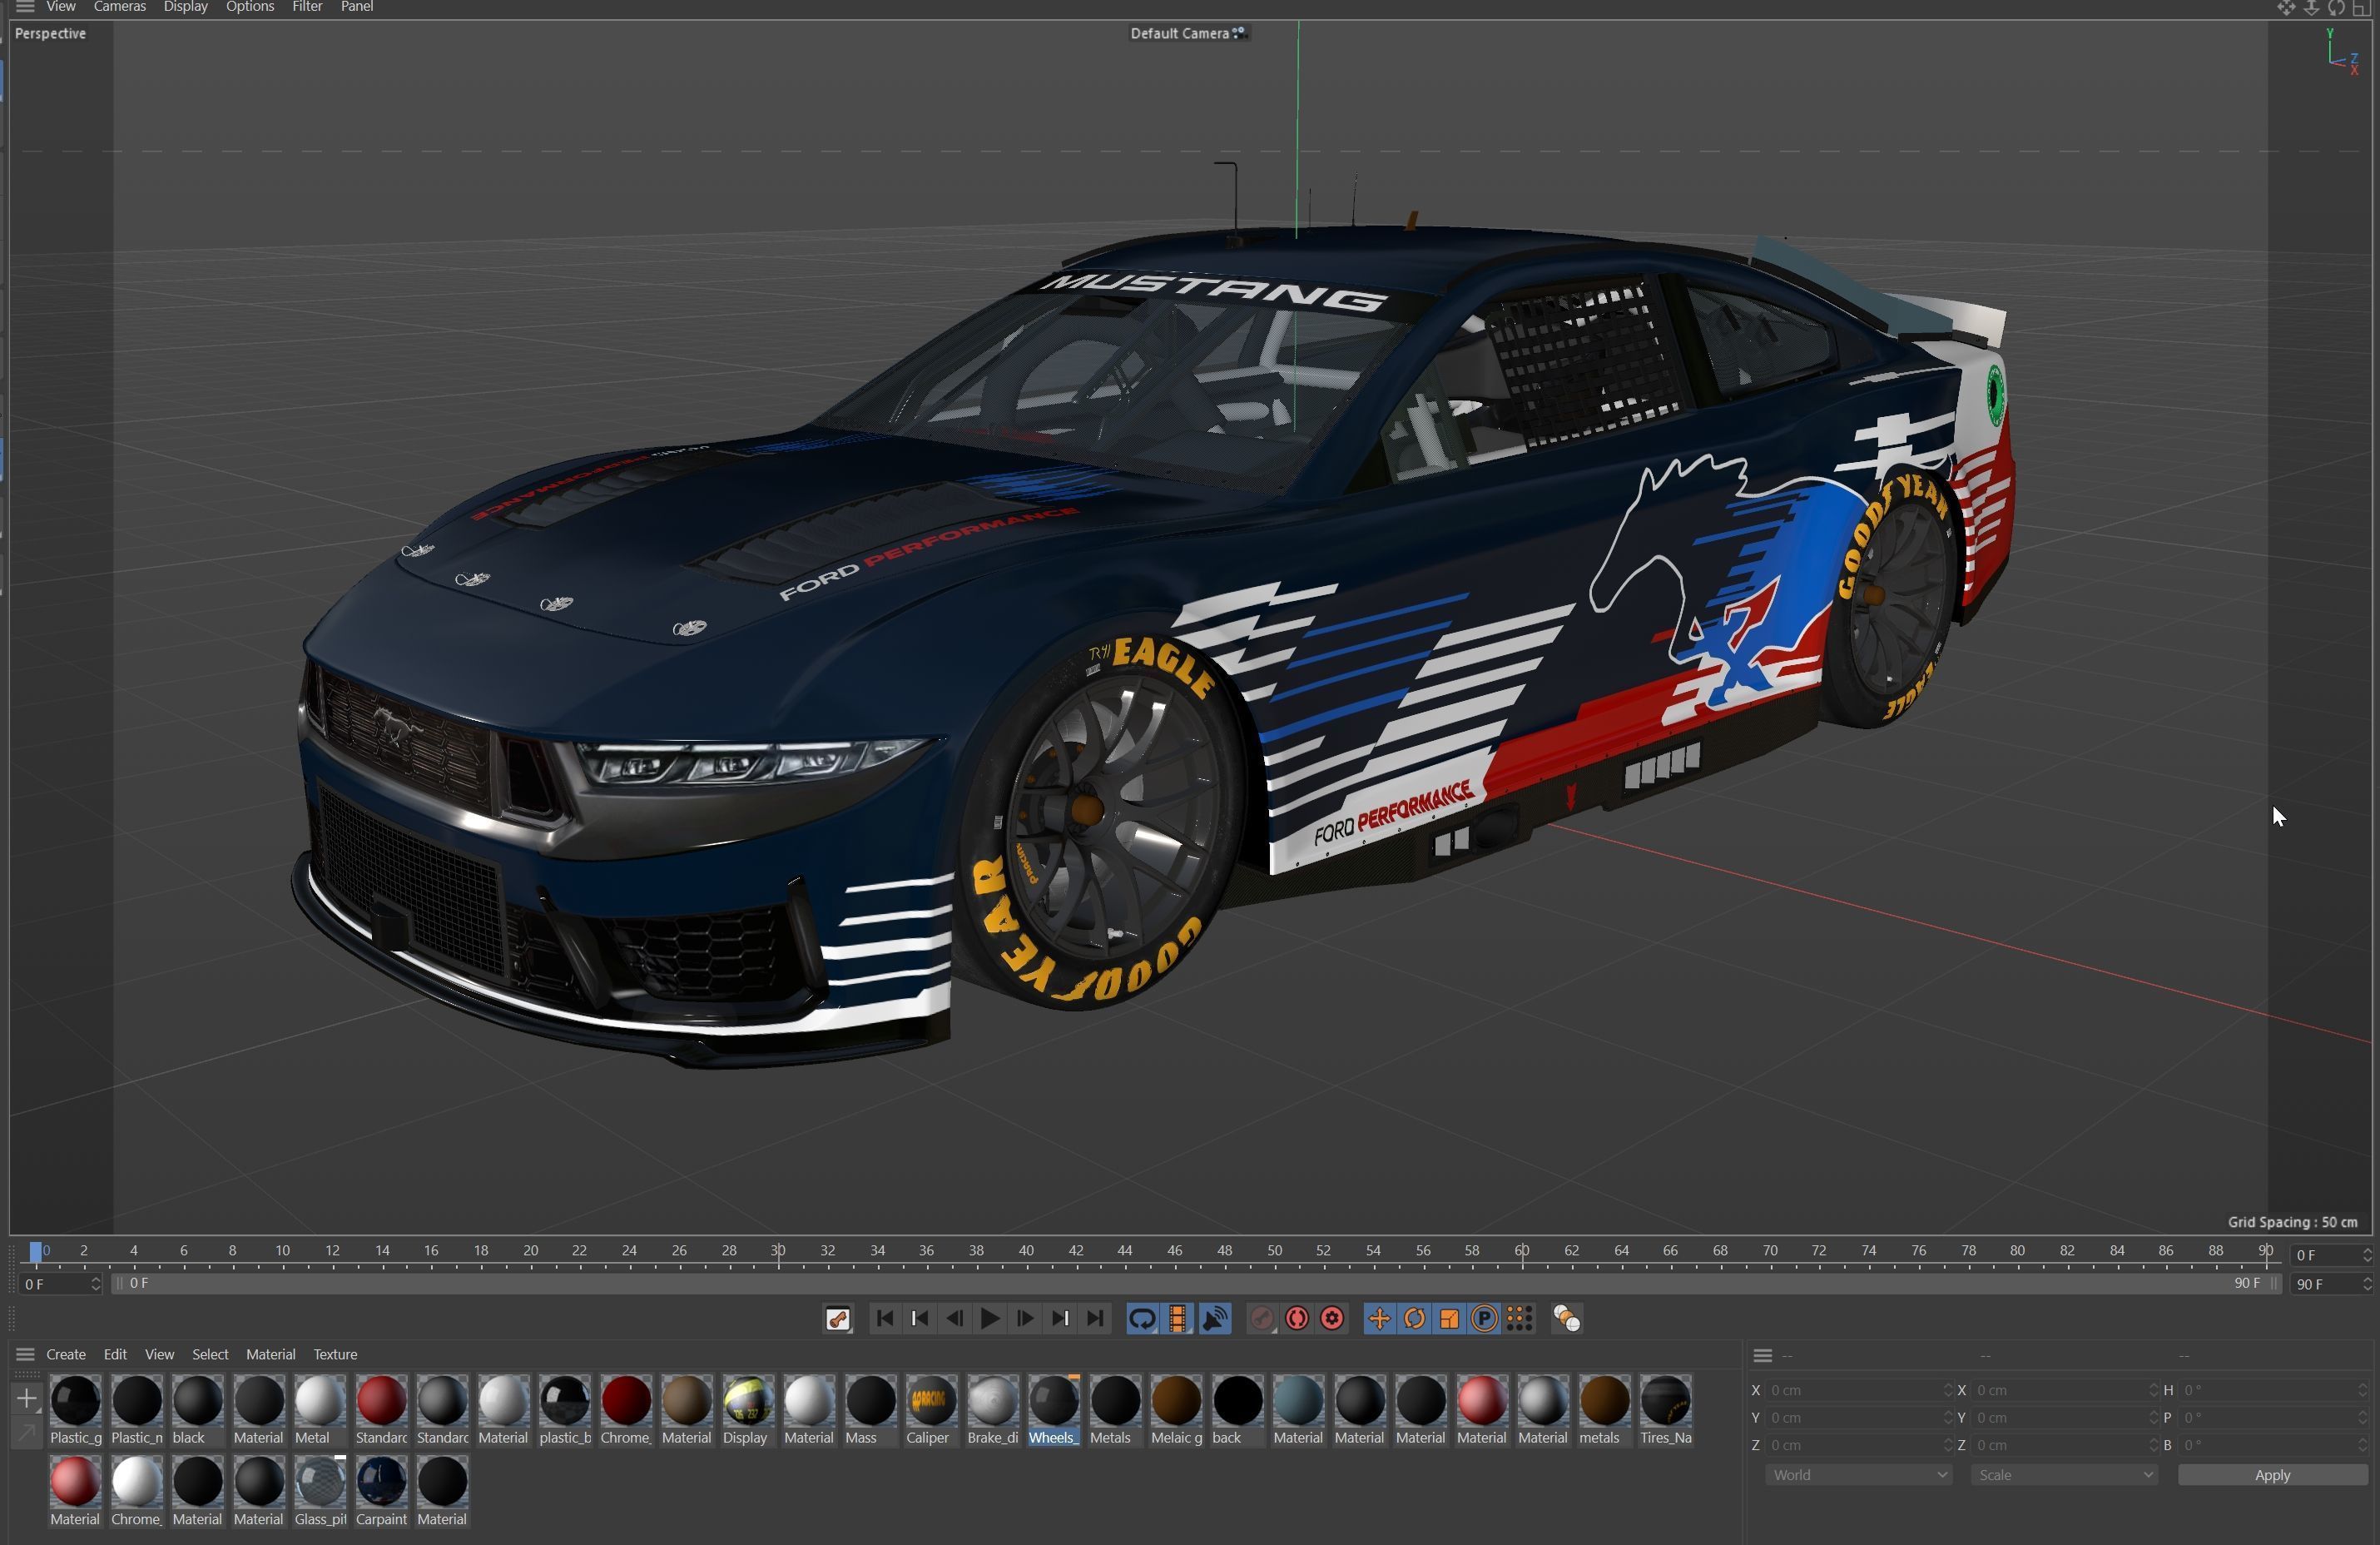Step forward one frame
The image size is (2380, 1545).
1025,1319
